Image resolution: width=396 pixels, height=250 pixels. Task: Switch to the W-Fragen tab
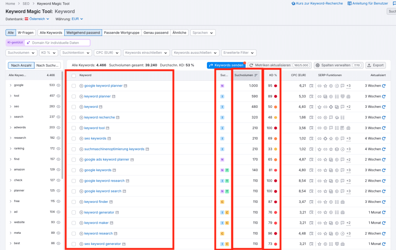tap(26, 32)
